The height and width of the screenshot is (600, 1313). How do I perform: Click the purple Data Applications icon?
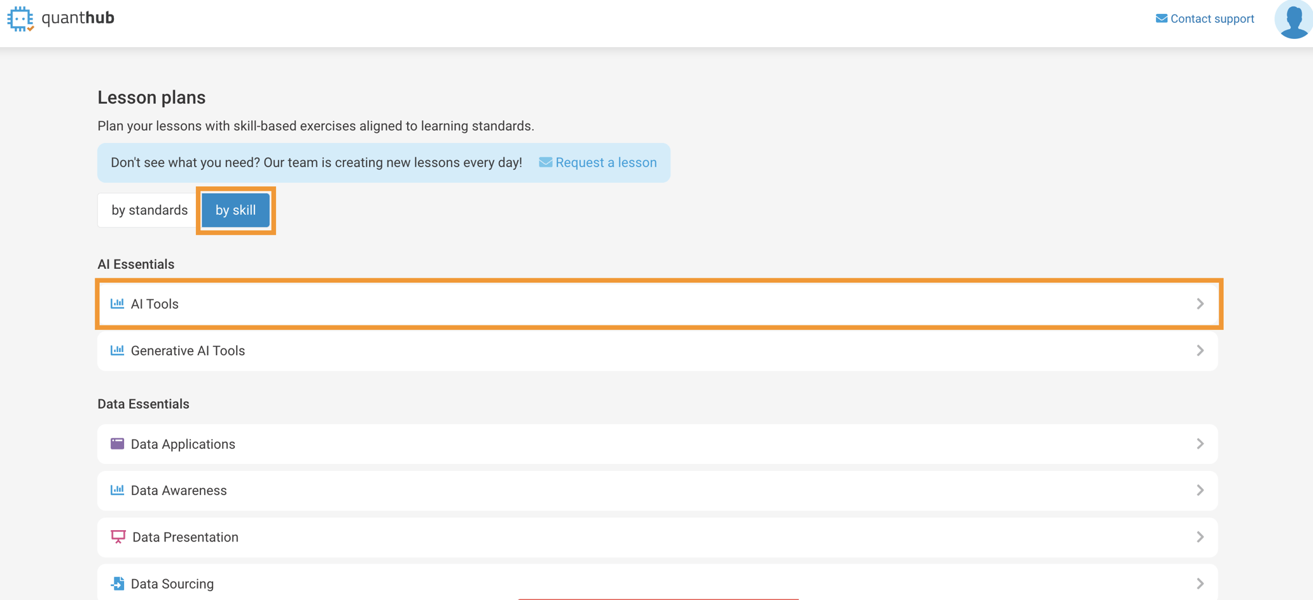pyautogui.click(x=117, y=444)
